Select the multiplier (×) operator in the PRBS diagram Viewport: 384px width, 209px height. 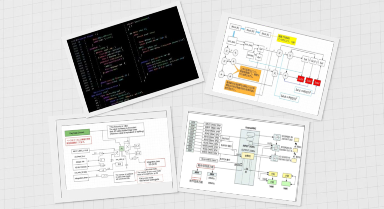(279, 53)
